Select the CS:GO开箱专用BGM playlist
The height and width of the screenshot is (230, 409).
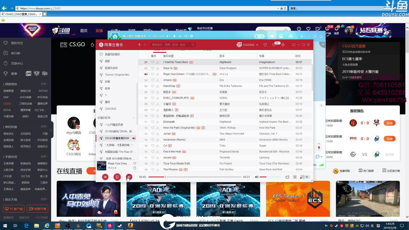coord(117,138)
